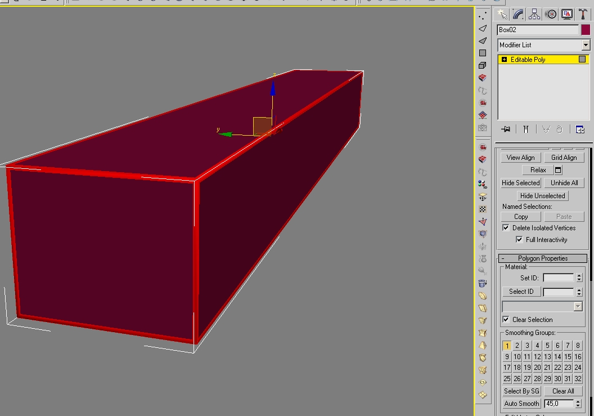594x416 pixels.
Task: Toggle Full Interactivity checkbox
Action: [519, 239]
